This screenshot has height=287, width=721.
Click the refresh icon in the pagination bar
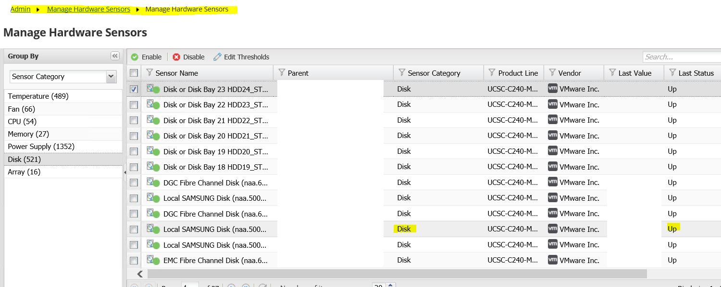(x=262, y=285)
